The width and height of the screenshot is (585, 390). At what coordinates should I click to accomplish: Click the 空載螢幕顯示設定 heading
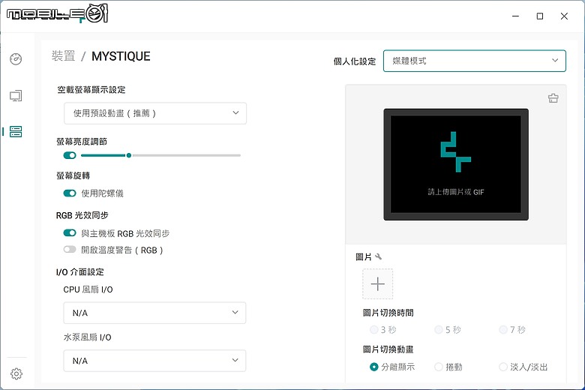point(91,89)
